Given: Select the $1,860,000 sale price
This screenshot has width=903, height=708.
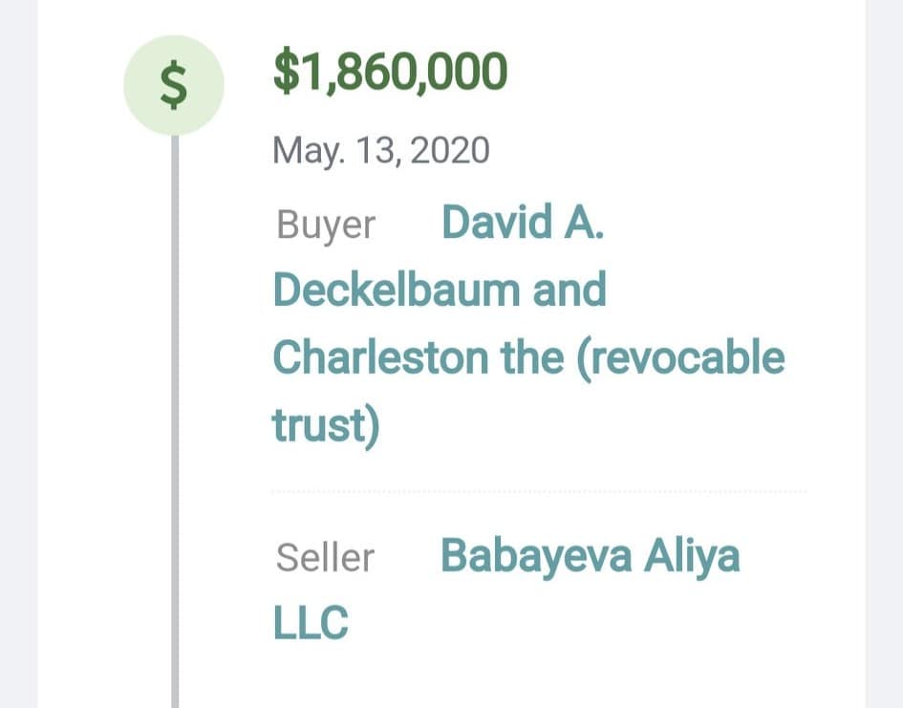Looking at the screenshot, I should pos(390,72).
